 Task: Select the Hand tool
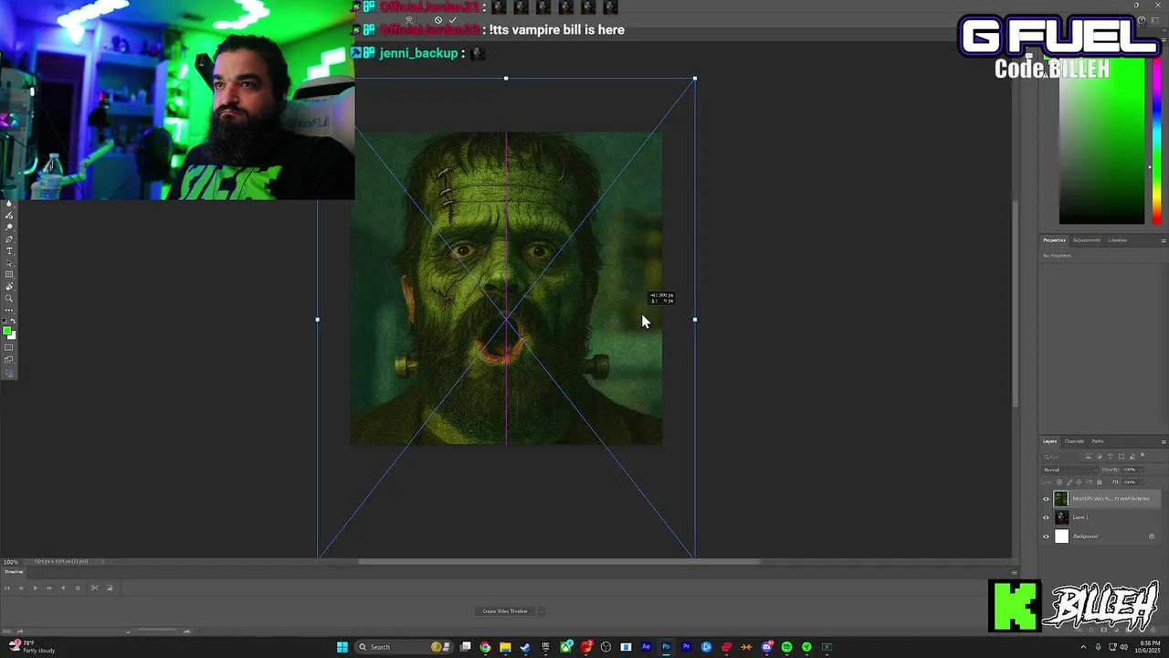9,286
